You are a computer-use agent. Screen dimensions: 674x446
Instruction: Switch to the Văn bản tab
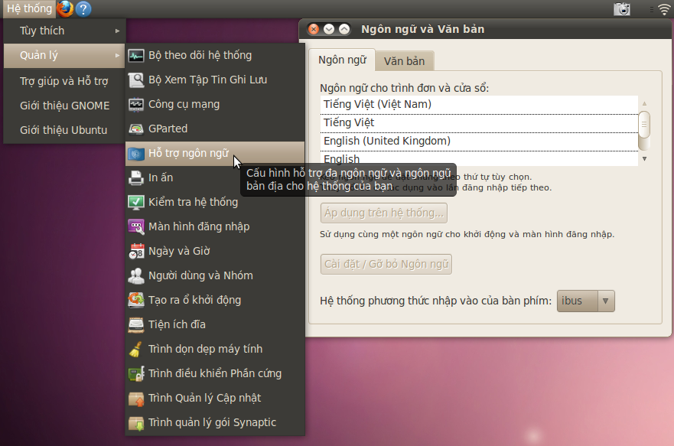pyautogui.click(x=405, y=60)
